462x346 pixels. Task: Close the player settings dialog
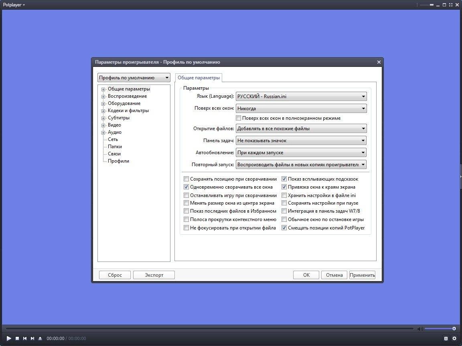point(379,62)
